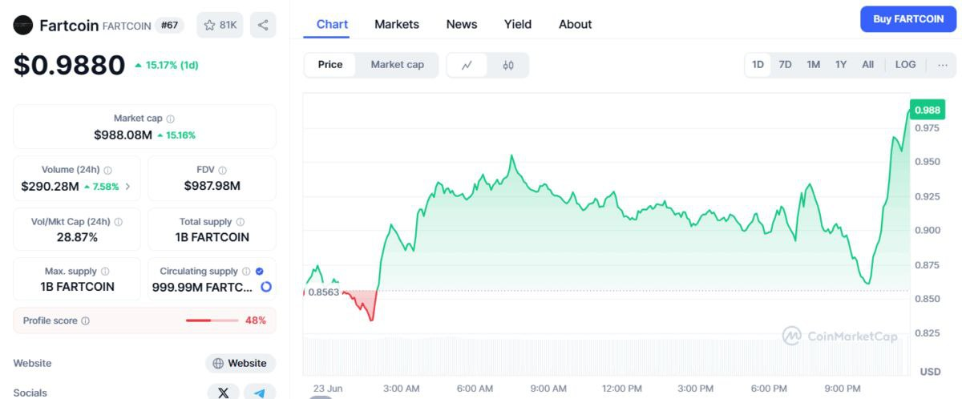Click Market cap info icon

(x=170, y=119)
